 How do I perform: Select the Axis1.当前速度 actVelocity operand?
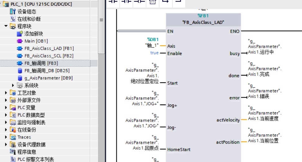tap(265, 113)
